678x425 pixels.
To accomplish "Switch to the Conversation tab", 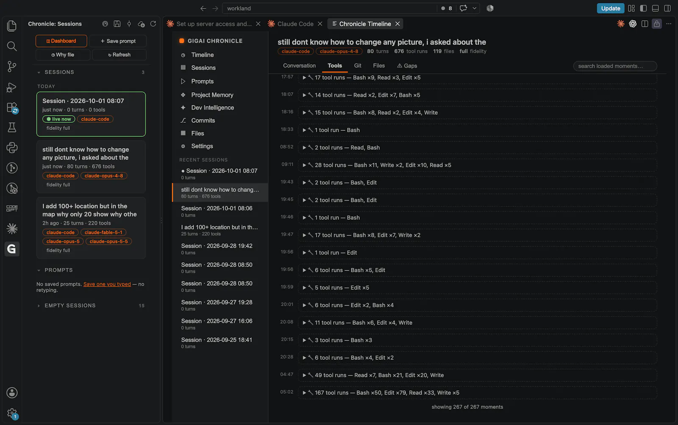I will 299,66.
